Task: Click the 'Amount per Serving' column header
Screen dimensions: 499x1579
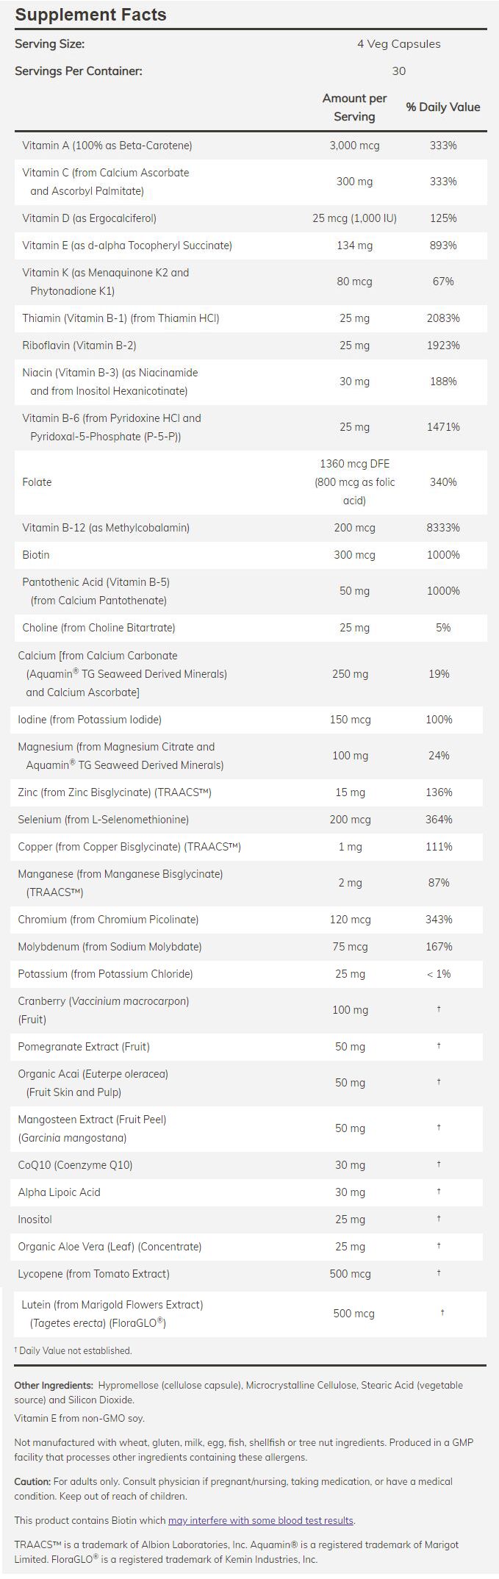Action: coord(354,107)
